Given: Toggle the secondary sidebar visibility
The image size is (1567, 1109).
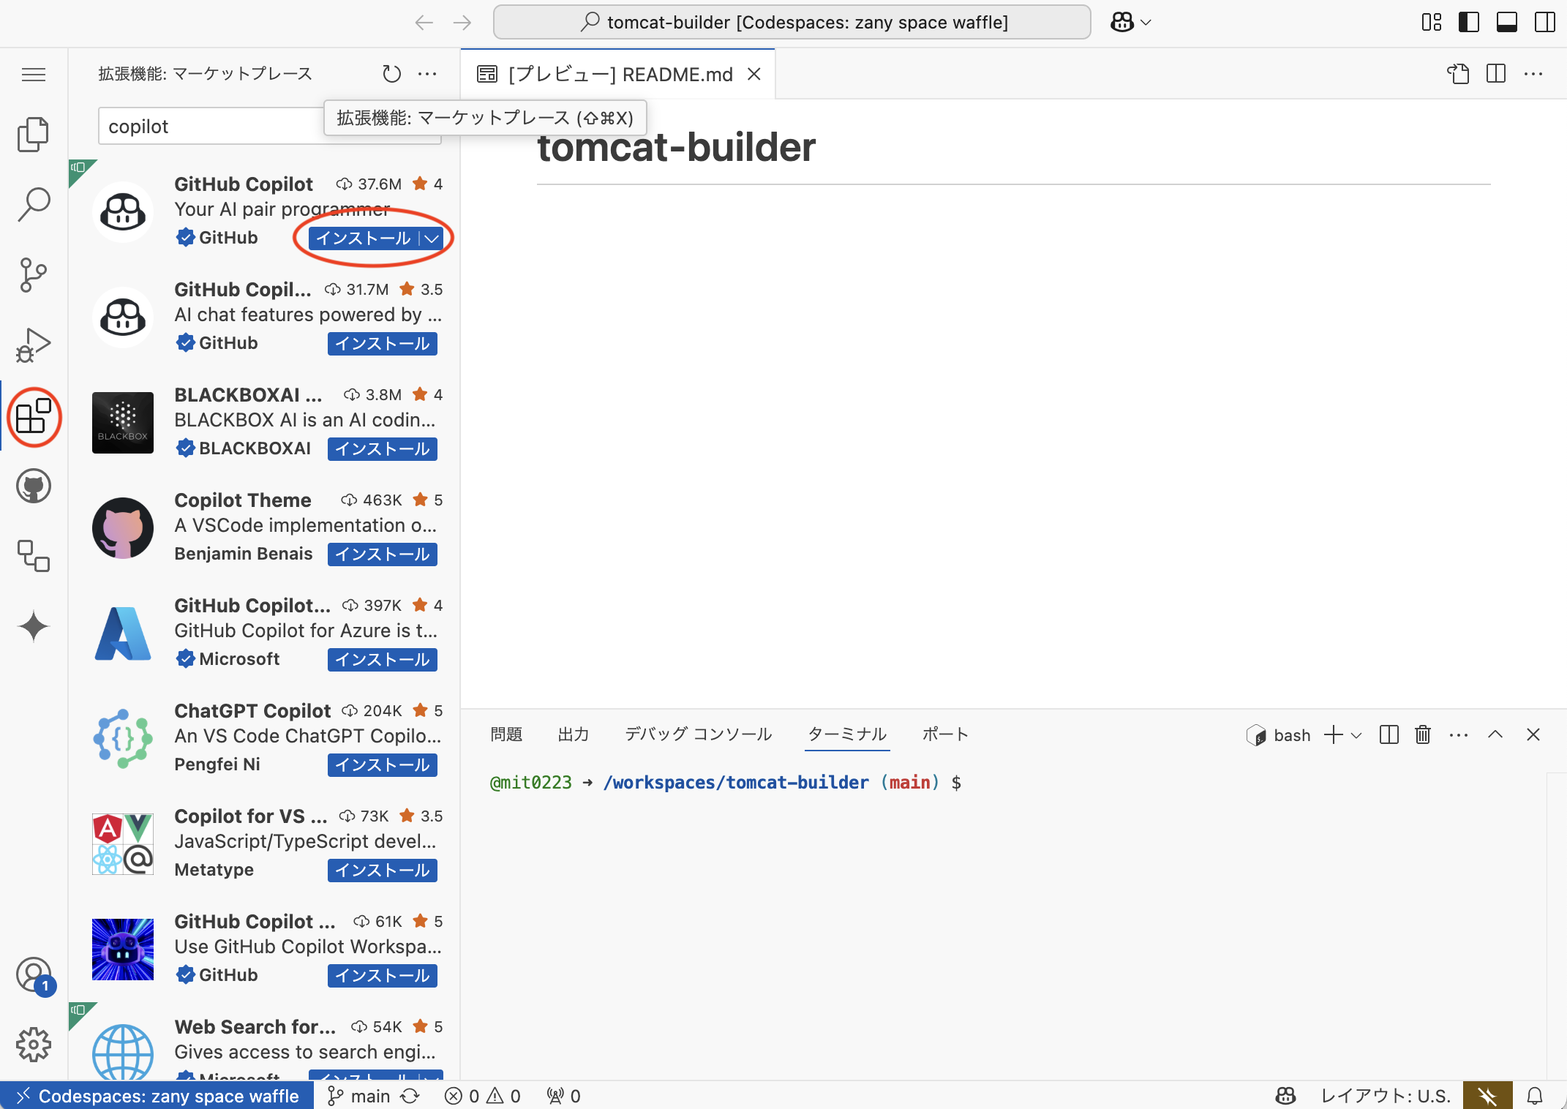Looking at the screenshot, I should [1544, 22].
